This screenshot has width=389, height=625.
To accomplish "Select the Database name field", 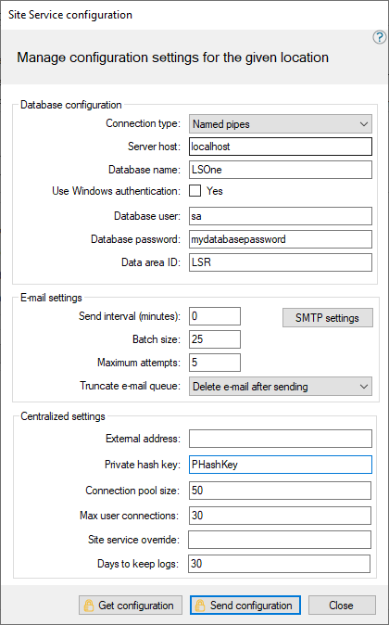I will 281,170.
